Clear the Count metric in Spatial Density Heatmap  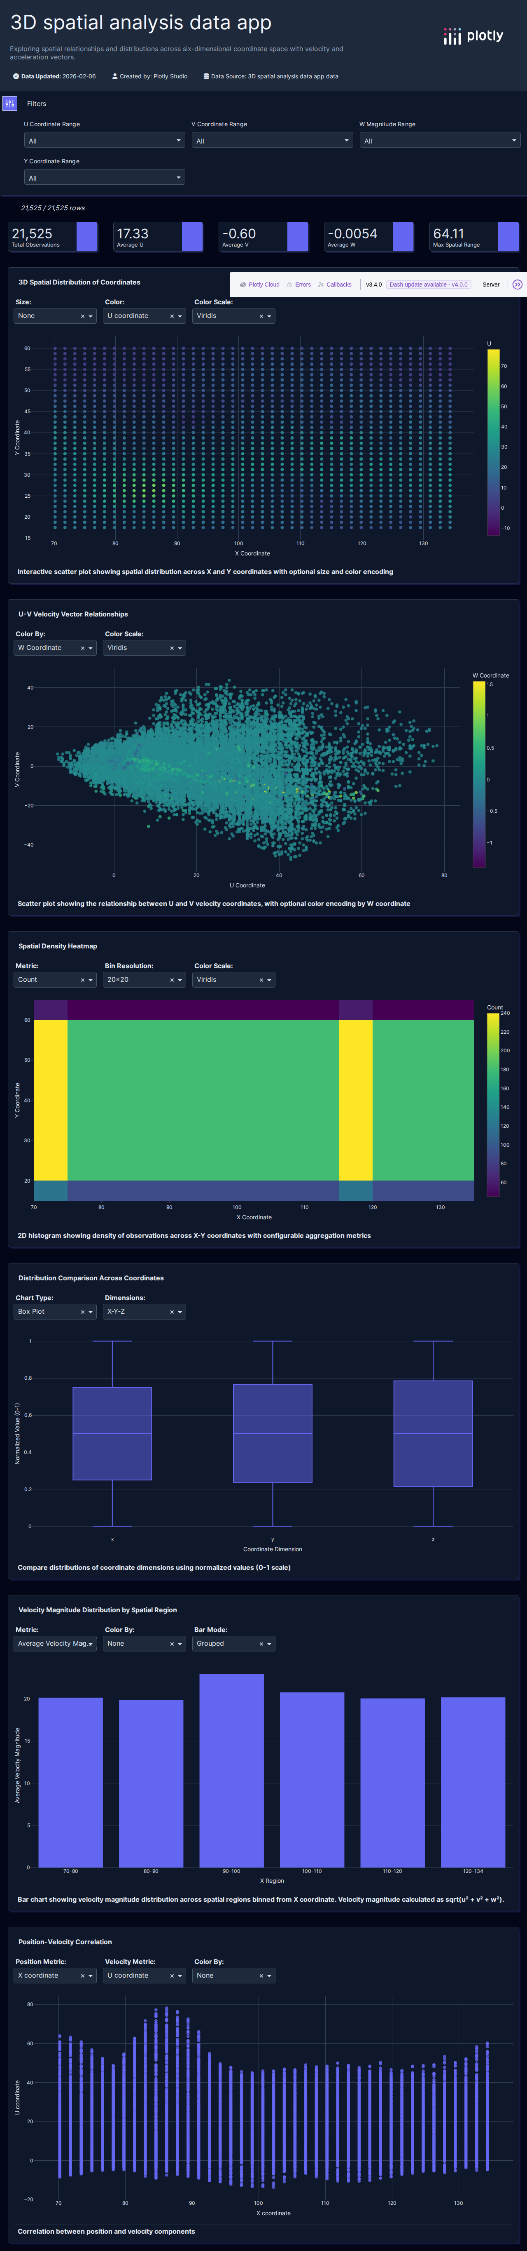pyautogui.click(x=83, y=981)
